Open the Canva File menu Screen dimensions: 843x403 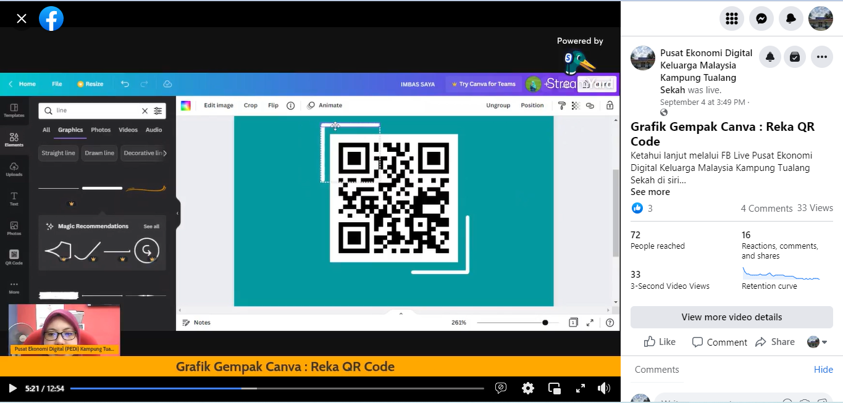pyautogui.click(x=57, y=84)
